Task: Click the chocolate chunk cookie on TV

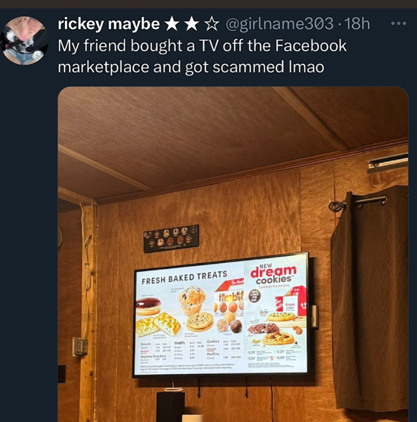Action: click(x=200, y=322)
